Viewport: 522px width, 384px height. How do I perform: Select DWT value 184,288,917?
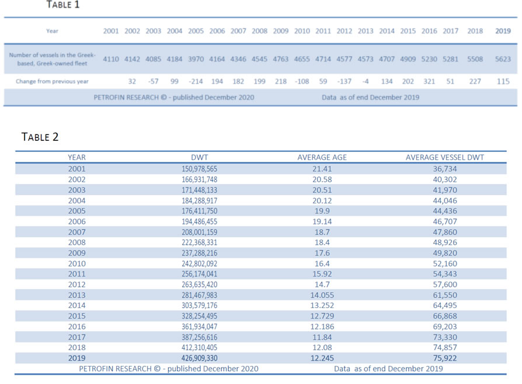[x=200, y=200]
